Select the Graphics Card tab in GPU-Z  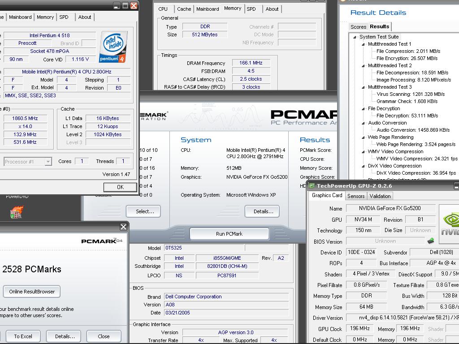327,195
